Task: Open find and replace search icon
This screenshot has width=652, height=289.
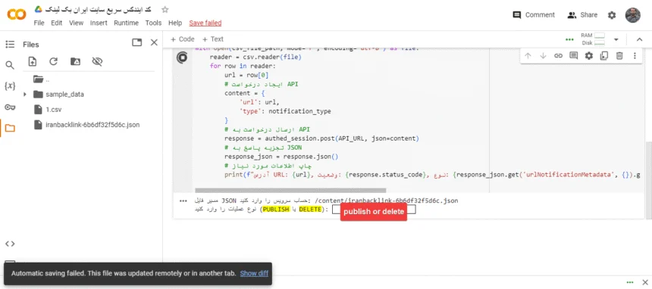Action: click(x=10, y=65)
